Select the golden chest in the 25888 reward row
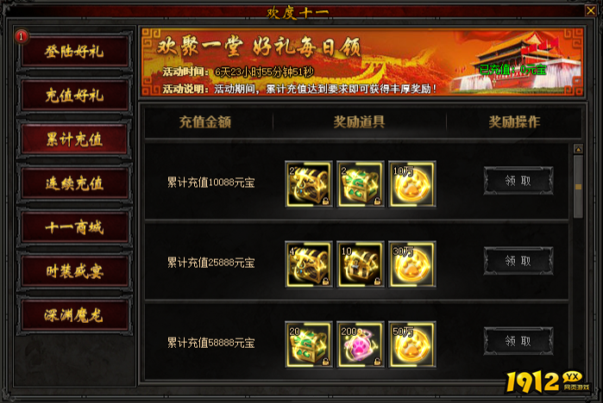The height and width of the screenshot is (403, 603). [309, 264]
